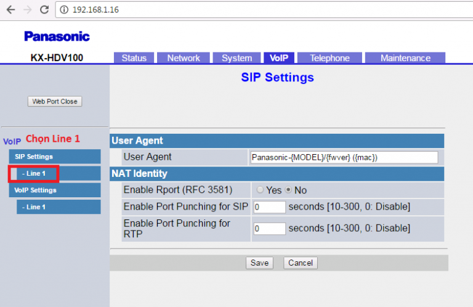Select No for Enable Rport
The width and height of the screenshot is (473, 307).
point(288,190)
